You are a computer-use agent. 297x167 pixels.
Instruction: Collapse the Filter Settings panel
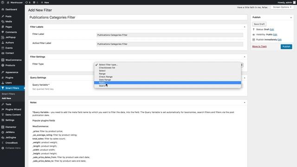point(245,57)
